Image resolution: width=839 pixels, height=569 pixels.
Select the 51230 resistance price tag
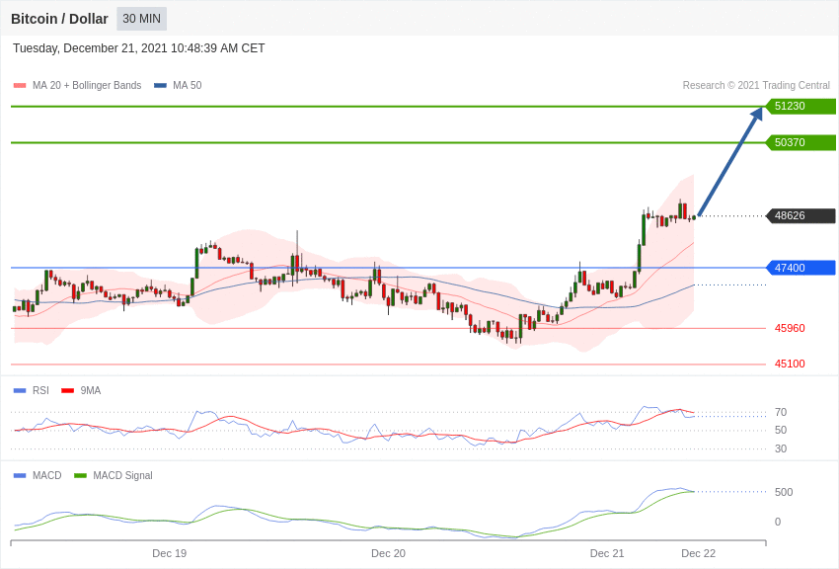(801, 107)
